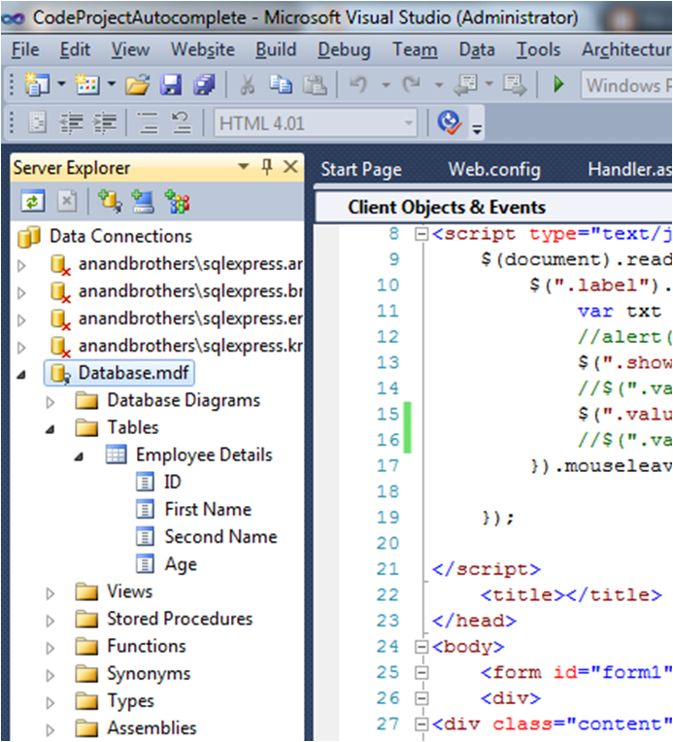Refresh Server Explorer with the refresh icon
This screenshot has height=742, width=673.
[33, 202]
